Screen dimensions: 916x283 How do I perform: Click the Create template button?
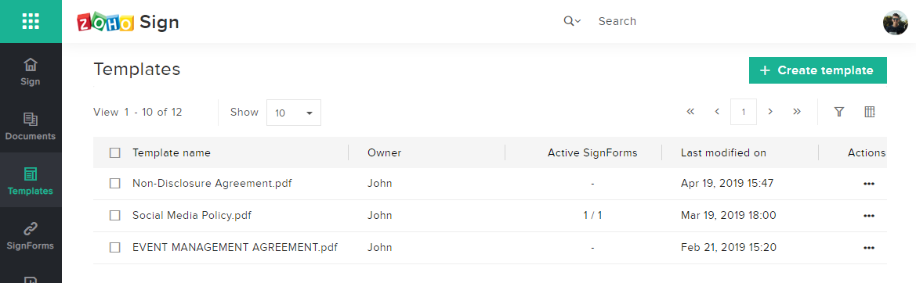tap(818, 70)
